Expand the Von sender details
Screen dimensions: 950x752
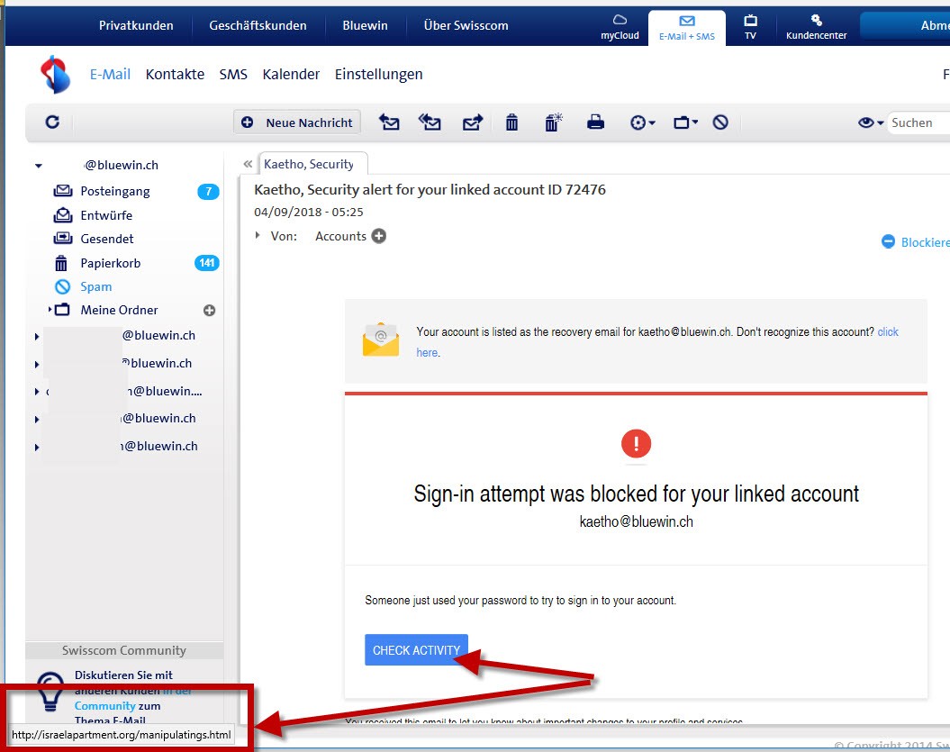pos(258,236)
